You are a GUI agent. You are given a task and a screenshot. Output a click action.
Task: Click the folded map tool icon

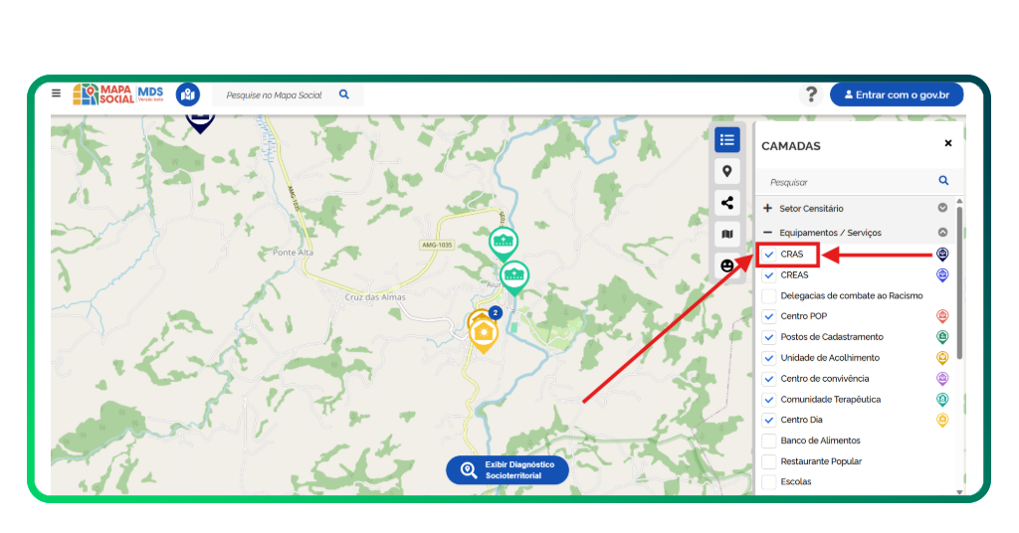[x=727, y=235]
